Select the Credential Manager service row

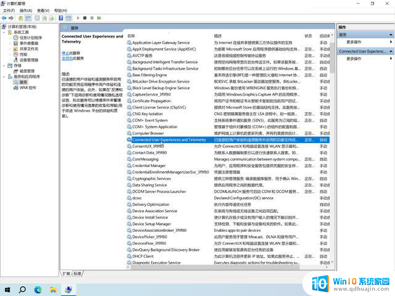coord(228,166)
